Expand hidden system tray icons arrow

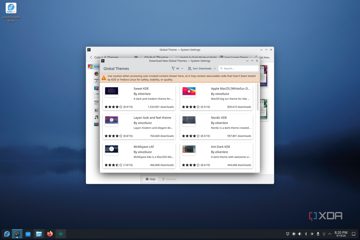click(x=330, y=234)
